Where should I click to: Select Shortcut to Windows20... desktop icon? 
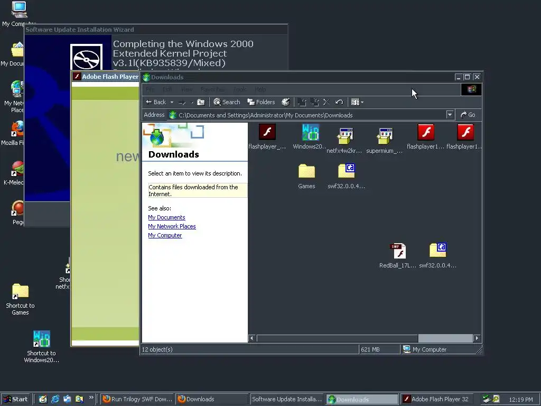tap(41, 347)
